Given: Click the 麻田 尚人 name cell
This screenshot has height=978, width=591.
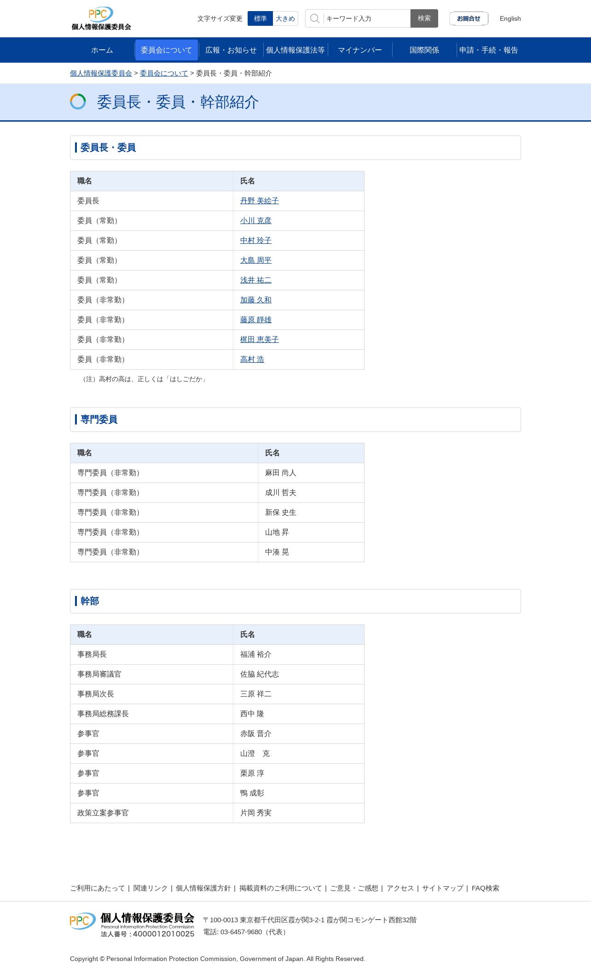Looking at the screenshot, I should click(311, 473).
